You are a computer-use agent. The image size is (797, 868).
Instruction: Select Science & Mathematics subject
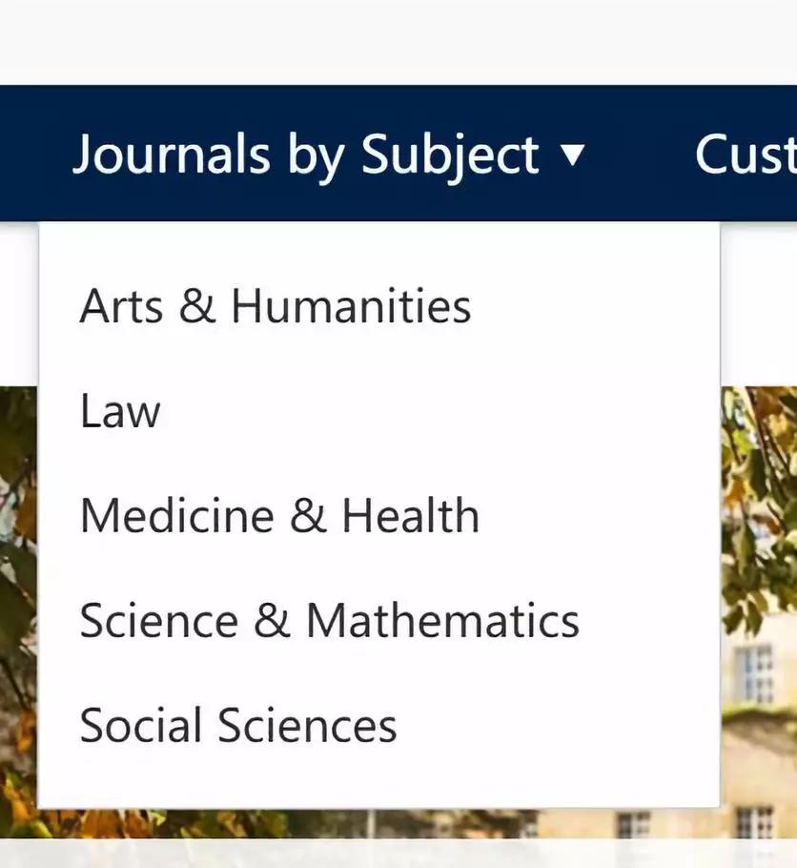pos(330,621)
